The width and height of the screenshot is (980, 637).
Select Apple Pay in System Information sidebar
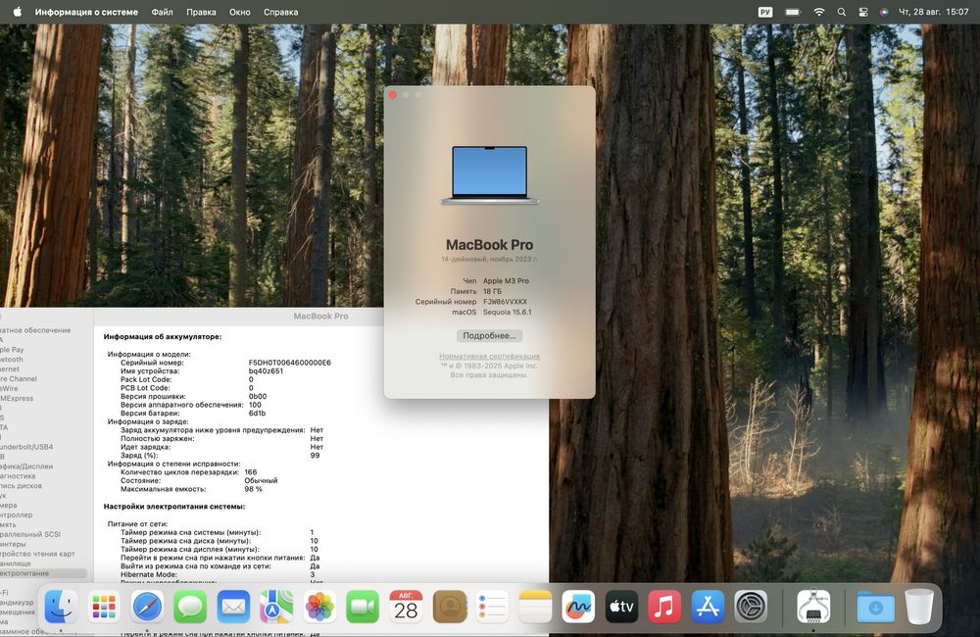(x=12, y=350)
